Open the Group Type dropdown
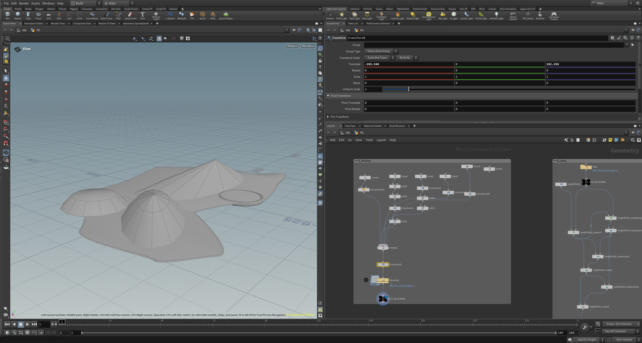The width and height of the screenshot is (642, 343). [x=381, y=51]
